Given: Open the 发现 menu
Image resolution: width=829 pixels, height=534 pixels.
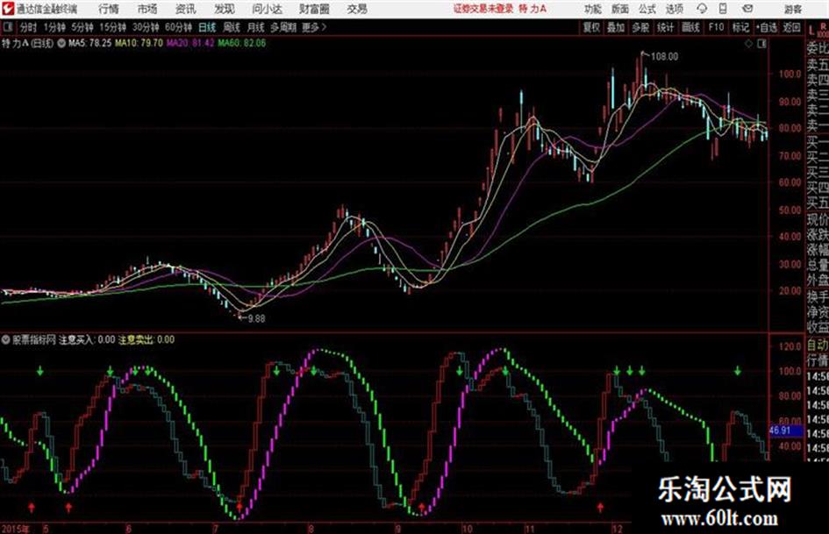Looking at the screenshot, I should tap(225, 9).
